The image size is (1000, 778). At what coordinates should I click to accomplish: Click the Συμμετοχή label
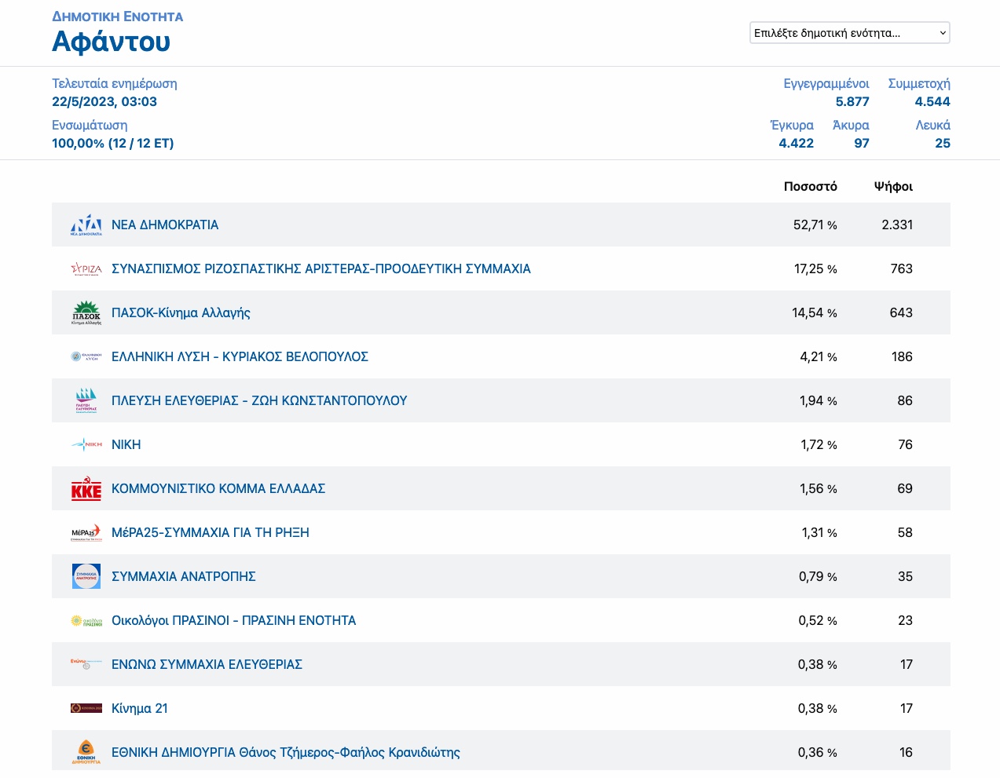(919, 83)
